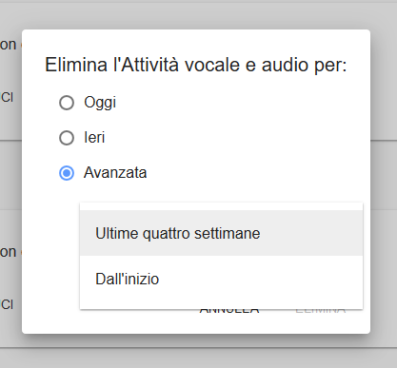Click the lower "CI" text behind dialog
This screenshot has height=368, width=397.
click(7, 304)
